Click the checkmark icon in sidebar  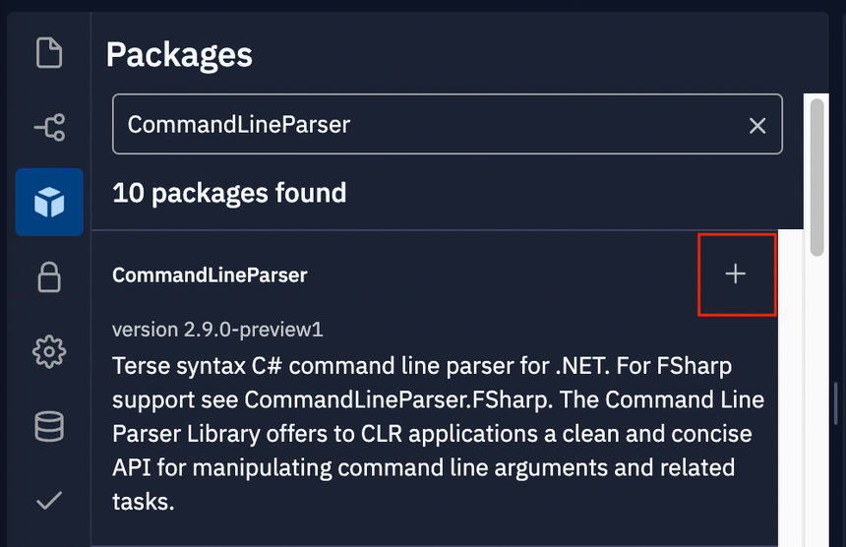click(x=49, y=501)
